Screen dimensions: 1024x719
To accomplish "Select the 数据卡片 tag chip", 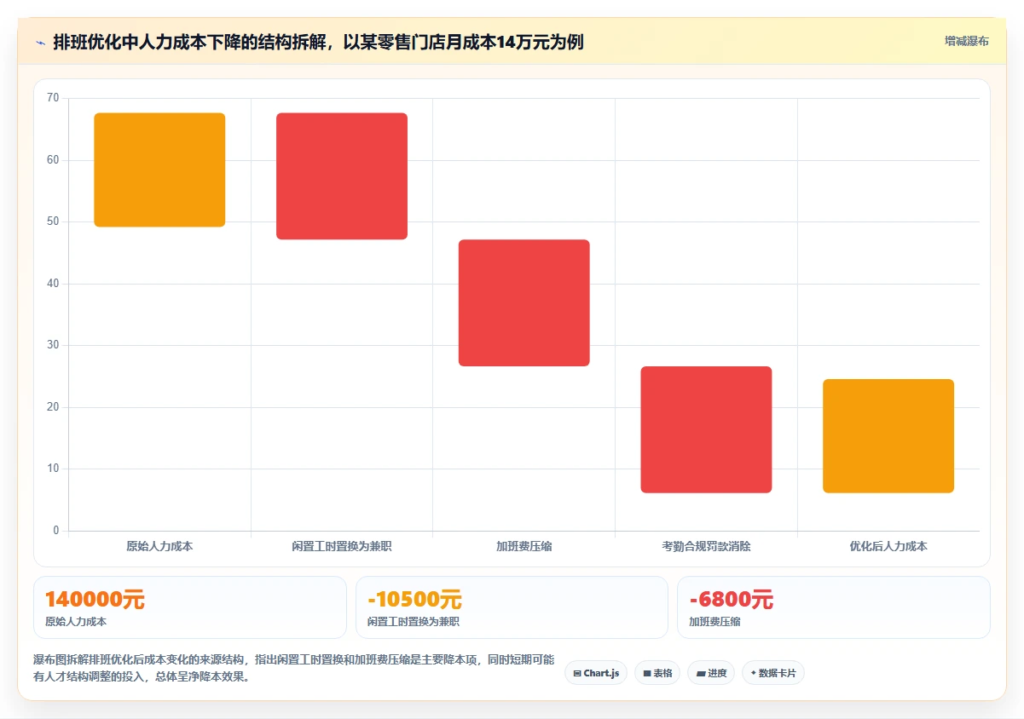I will 773,673.
